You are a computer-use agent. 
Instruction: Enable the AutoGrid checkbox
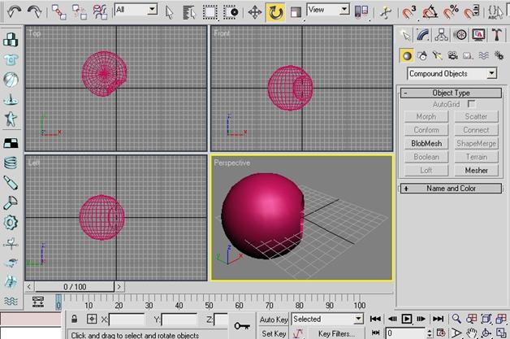click(470, 105)
